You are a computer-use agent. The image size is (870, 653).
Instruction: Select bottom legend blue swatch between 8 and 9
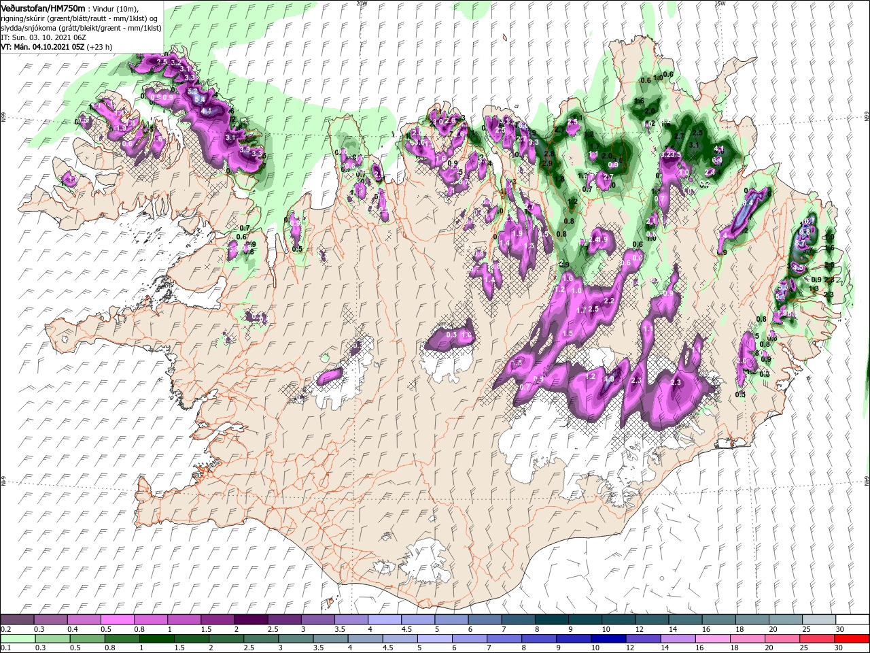(538, 639)
